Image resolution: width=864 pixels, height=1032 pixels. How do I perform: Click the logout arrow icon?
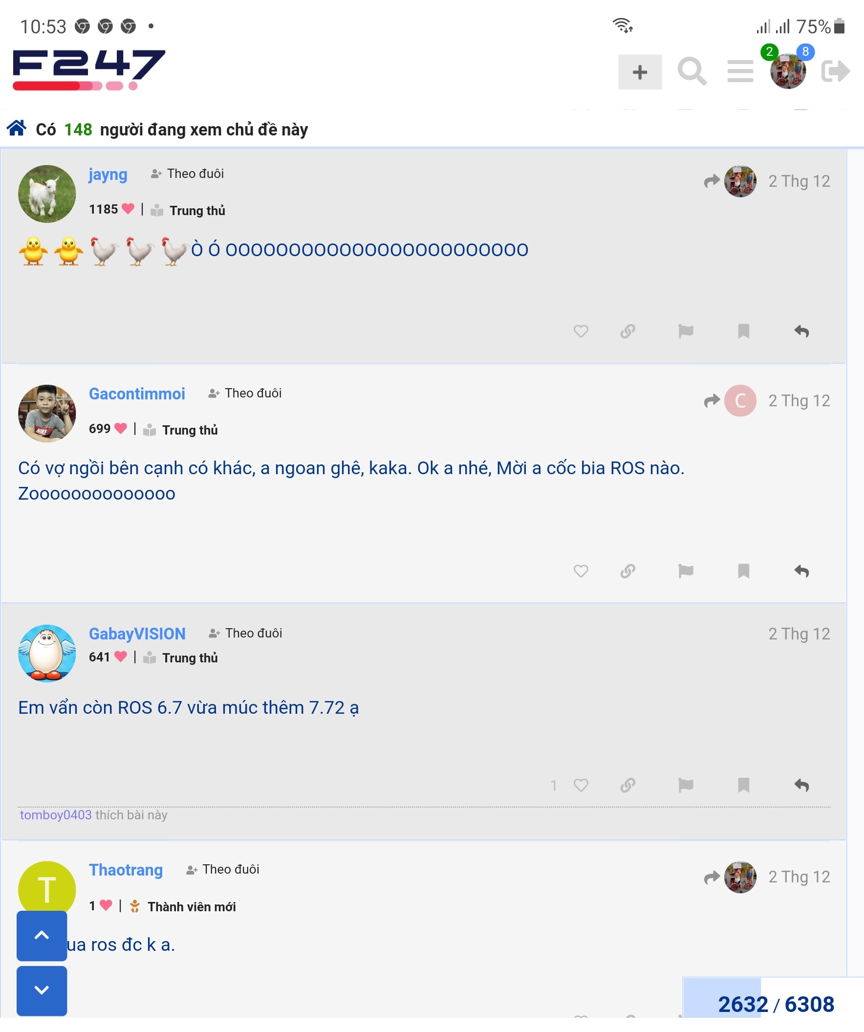(x=836, y=71)
